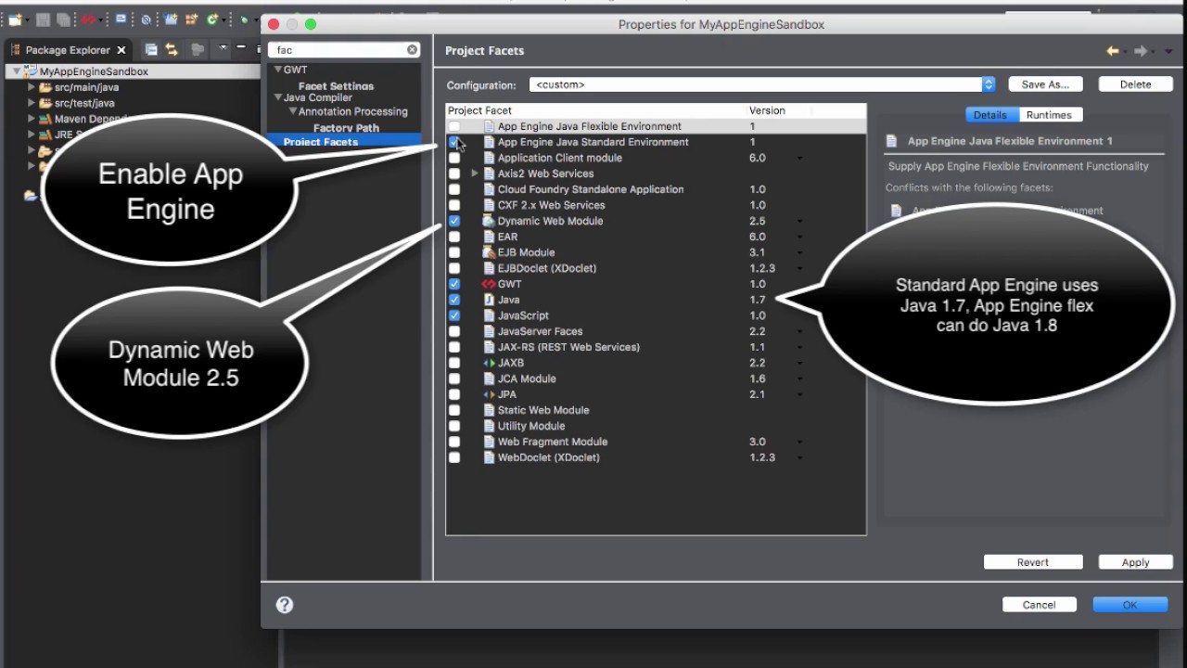Check the JavaServer Faces checkbox
Screen dimensions: 1187x668
(x=454, y=331)
